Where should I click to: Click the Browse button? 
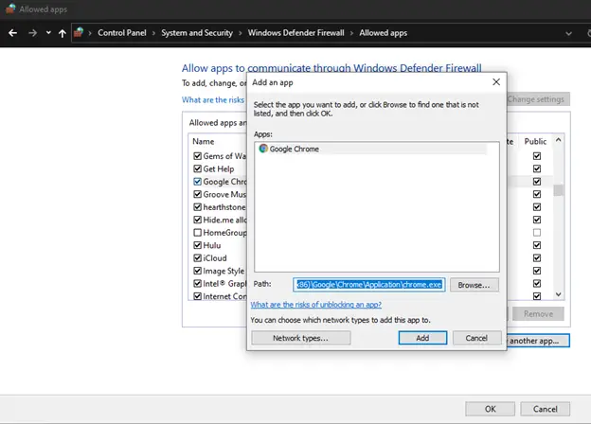pyautogui.click(x=474, y=285)
